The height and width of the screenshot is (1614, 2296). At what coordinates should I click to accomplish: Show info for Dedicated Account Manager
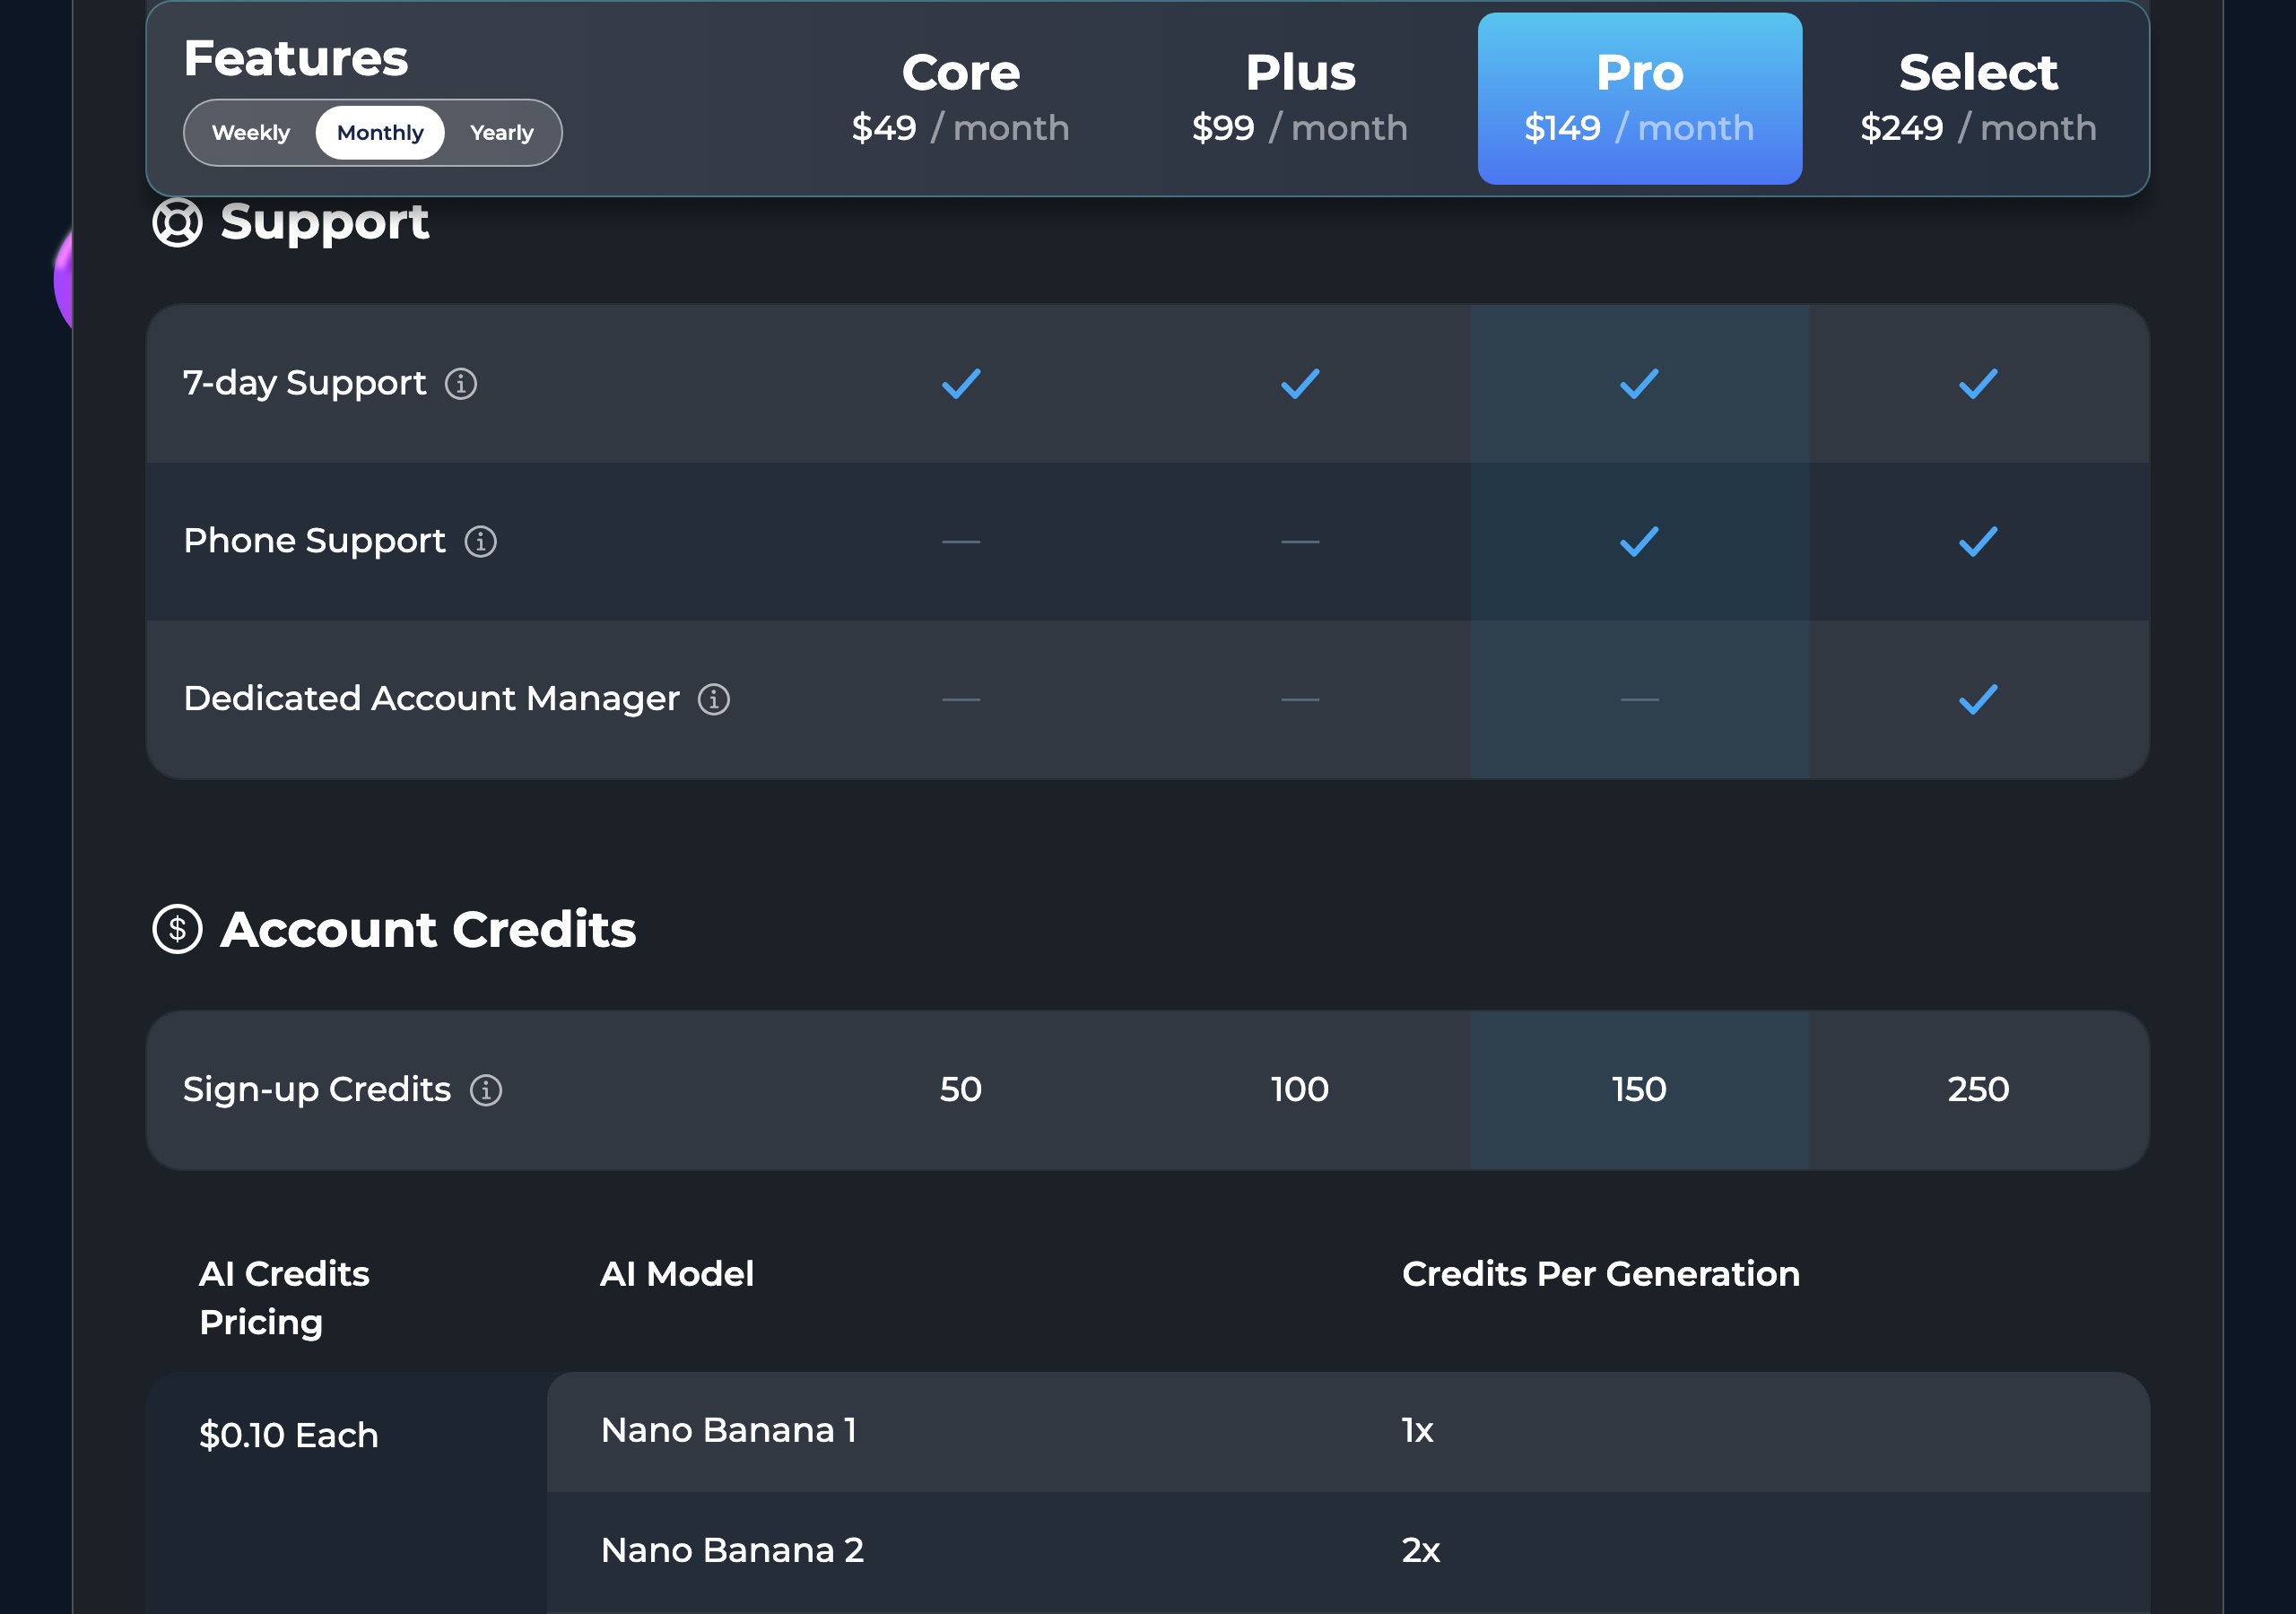713,700
